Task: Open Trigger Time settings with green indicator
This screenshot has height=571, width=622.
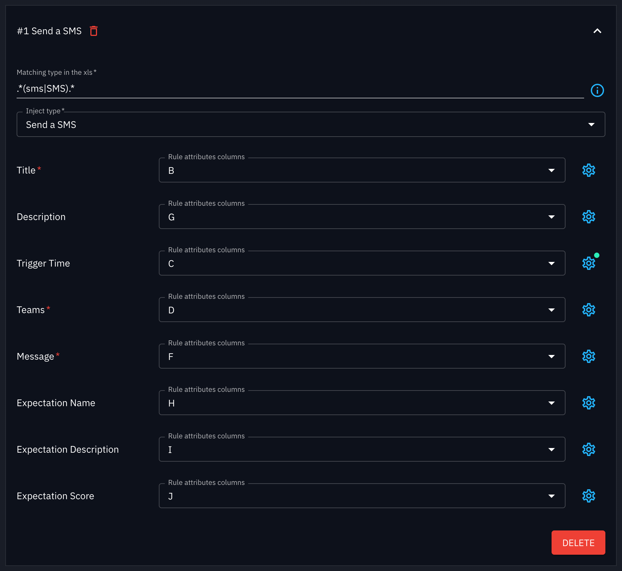Action: 588,263
